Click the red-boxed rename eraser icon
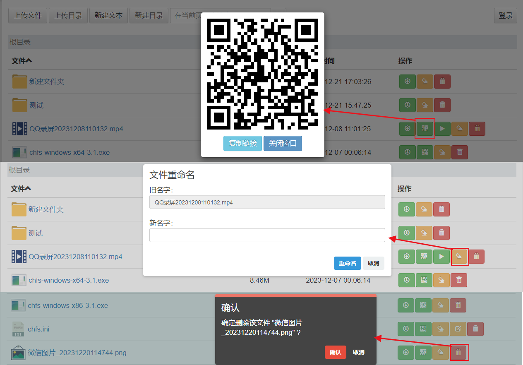Viewport: 523px width, 365px height. point(459,257)
